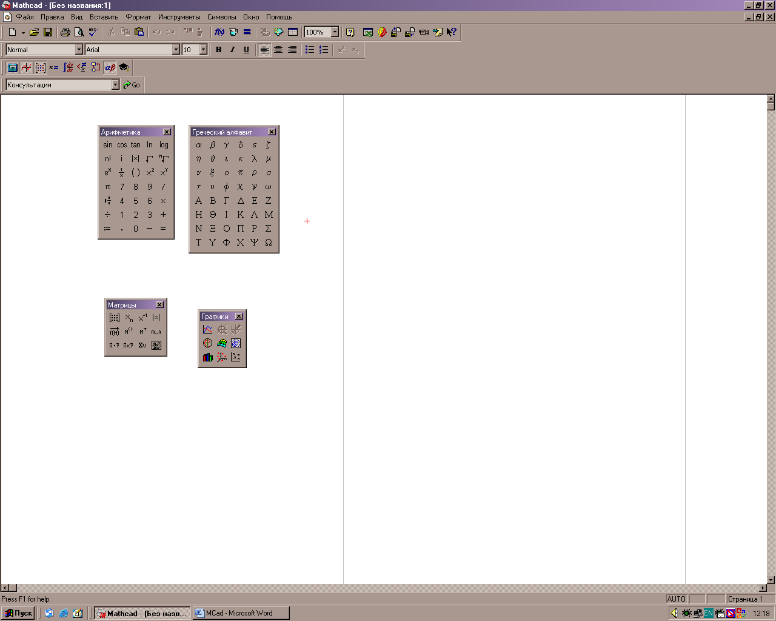776x621 pixels.
Task: Open the arrow next to the New icon
Action: (x=23, y=32)
